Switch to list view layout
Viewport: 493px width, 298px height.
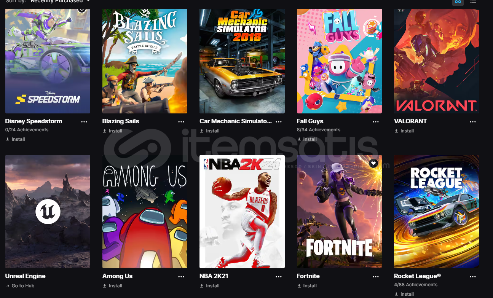(x=473, y=2)
